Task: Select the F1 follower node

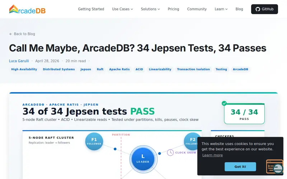Action: point(94,141)
